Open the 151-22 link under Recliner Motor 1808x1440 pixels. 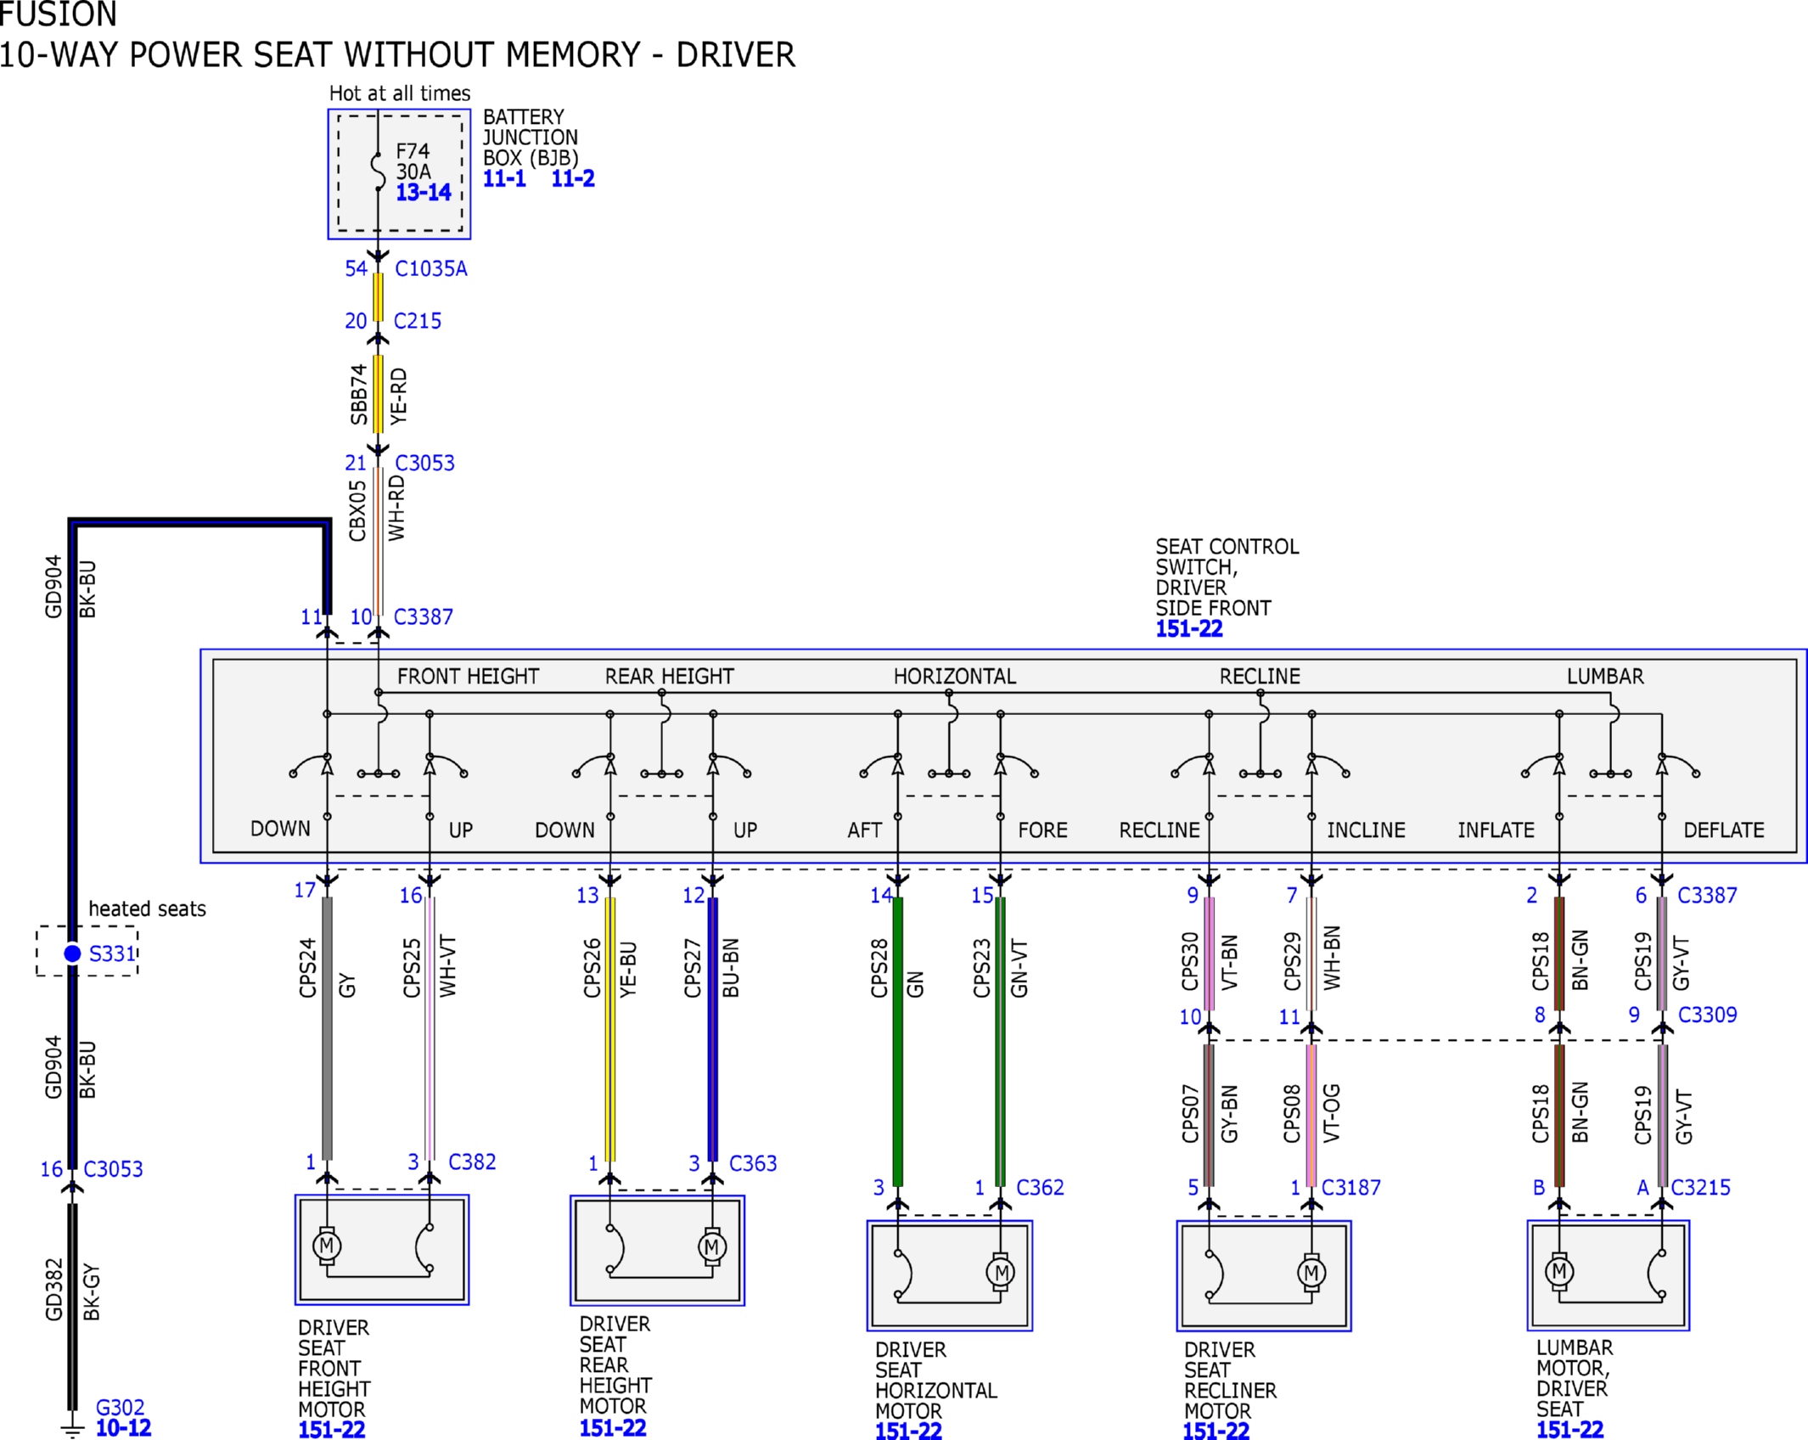(x=1216, y=1431)
